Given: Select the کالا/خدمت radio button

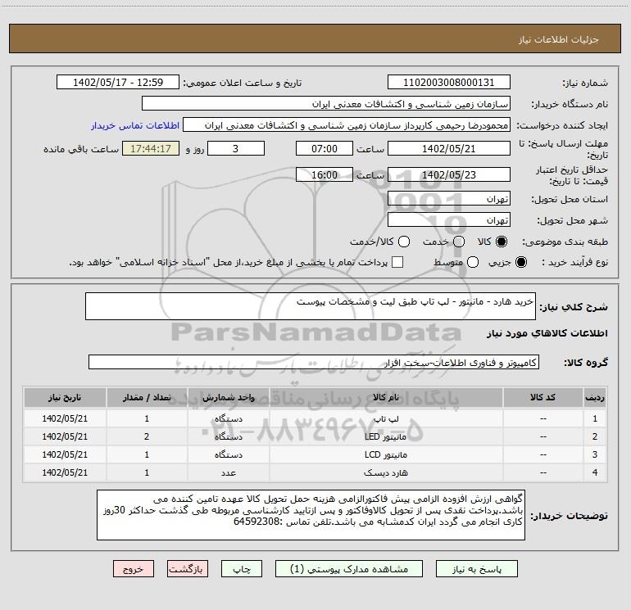Looking at the screenshot, I should click(x=404, y=242).
